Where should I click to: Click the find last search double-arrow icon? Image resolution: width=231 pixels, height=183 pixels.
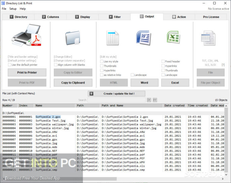click(155, 100)
